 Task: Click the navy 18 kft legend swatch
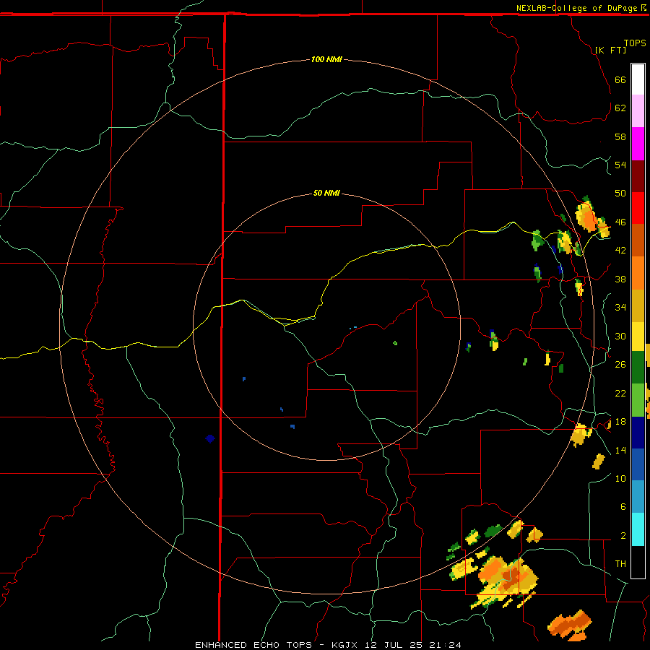[638, 433]
